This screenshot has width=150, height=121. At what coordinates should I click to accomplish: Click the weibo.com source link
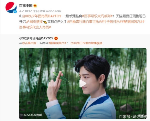click(x=53, y=11)
